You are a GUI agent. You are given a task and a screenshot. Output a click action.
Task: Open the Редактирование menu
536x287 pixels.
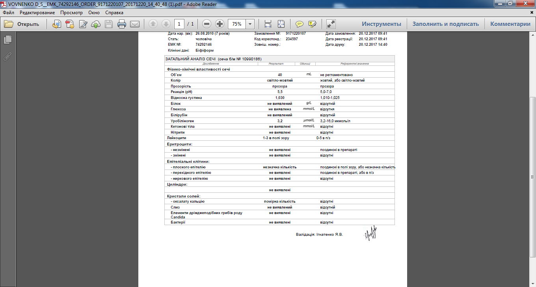37,13
